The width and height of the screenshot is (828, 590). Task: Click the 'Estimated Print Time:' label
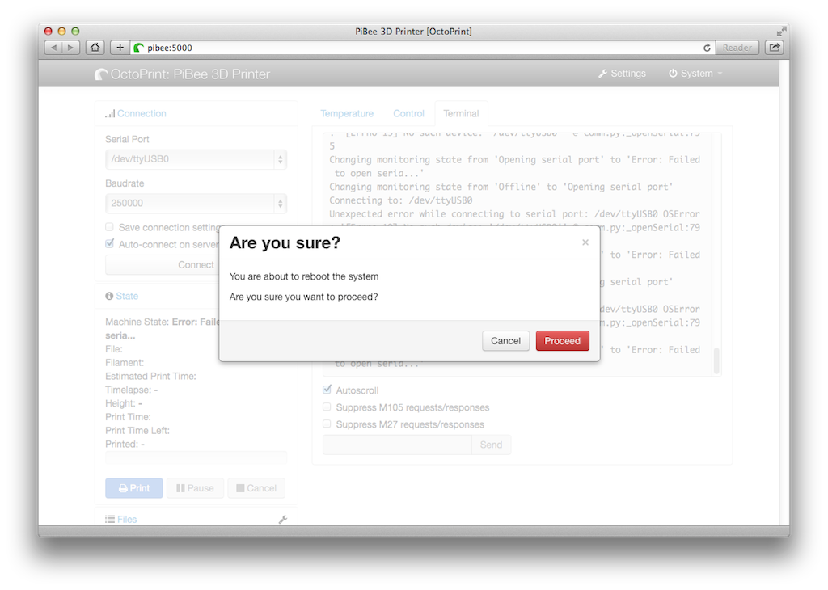tap(150, 377)
